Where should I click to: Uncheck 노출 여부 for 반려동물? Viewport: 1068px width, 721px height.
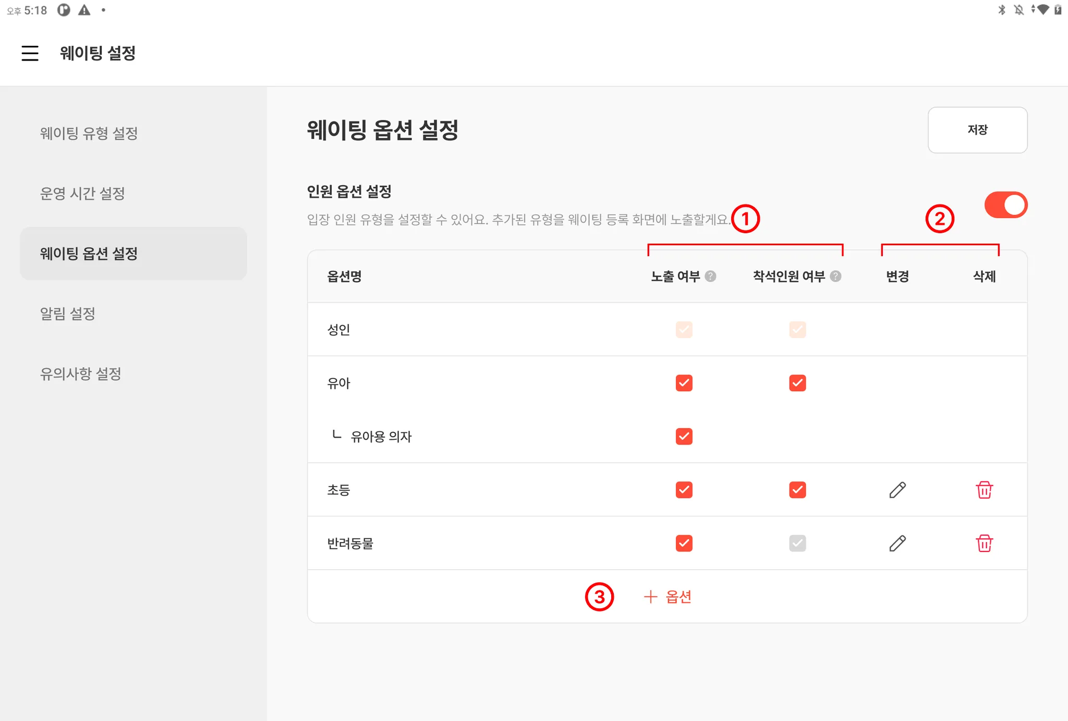click(x=684, y=543)
